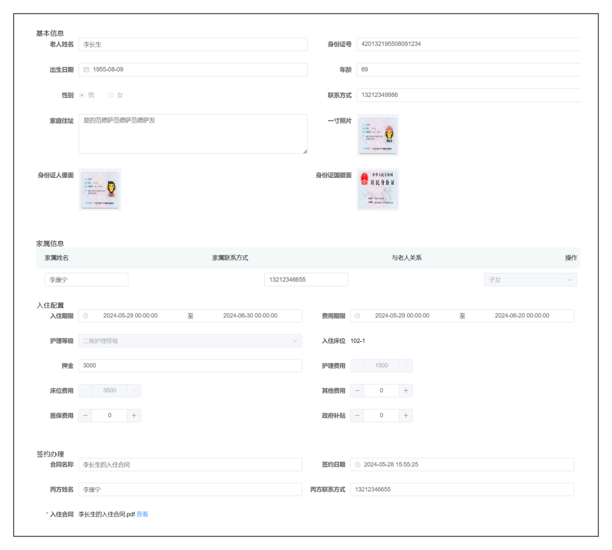Click the clock icon in 费用期限 field
Viewport: 612px width, 550px height.
point(357,316)
